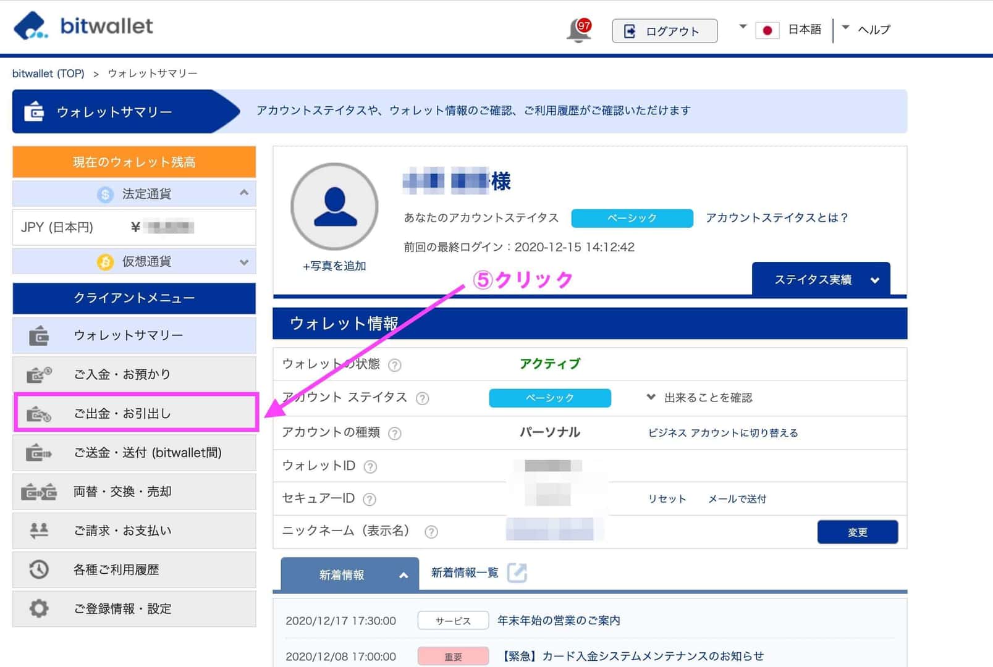Image resolution: width=993 pixels, height=667 pixels.
Task: Click the 重要 tag
Action: click(x=453, y=657)
